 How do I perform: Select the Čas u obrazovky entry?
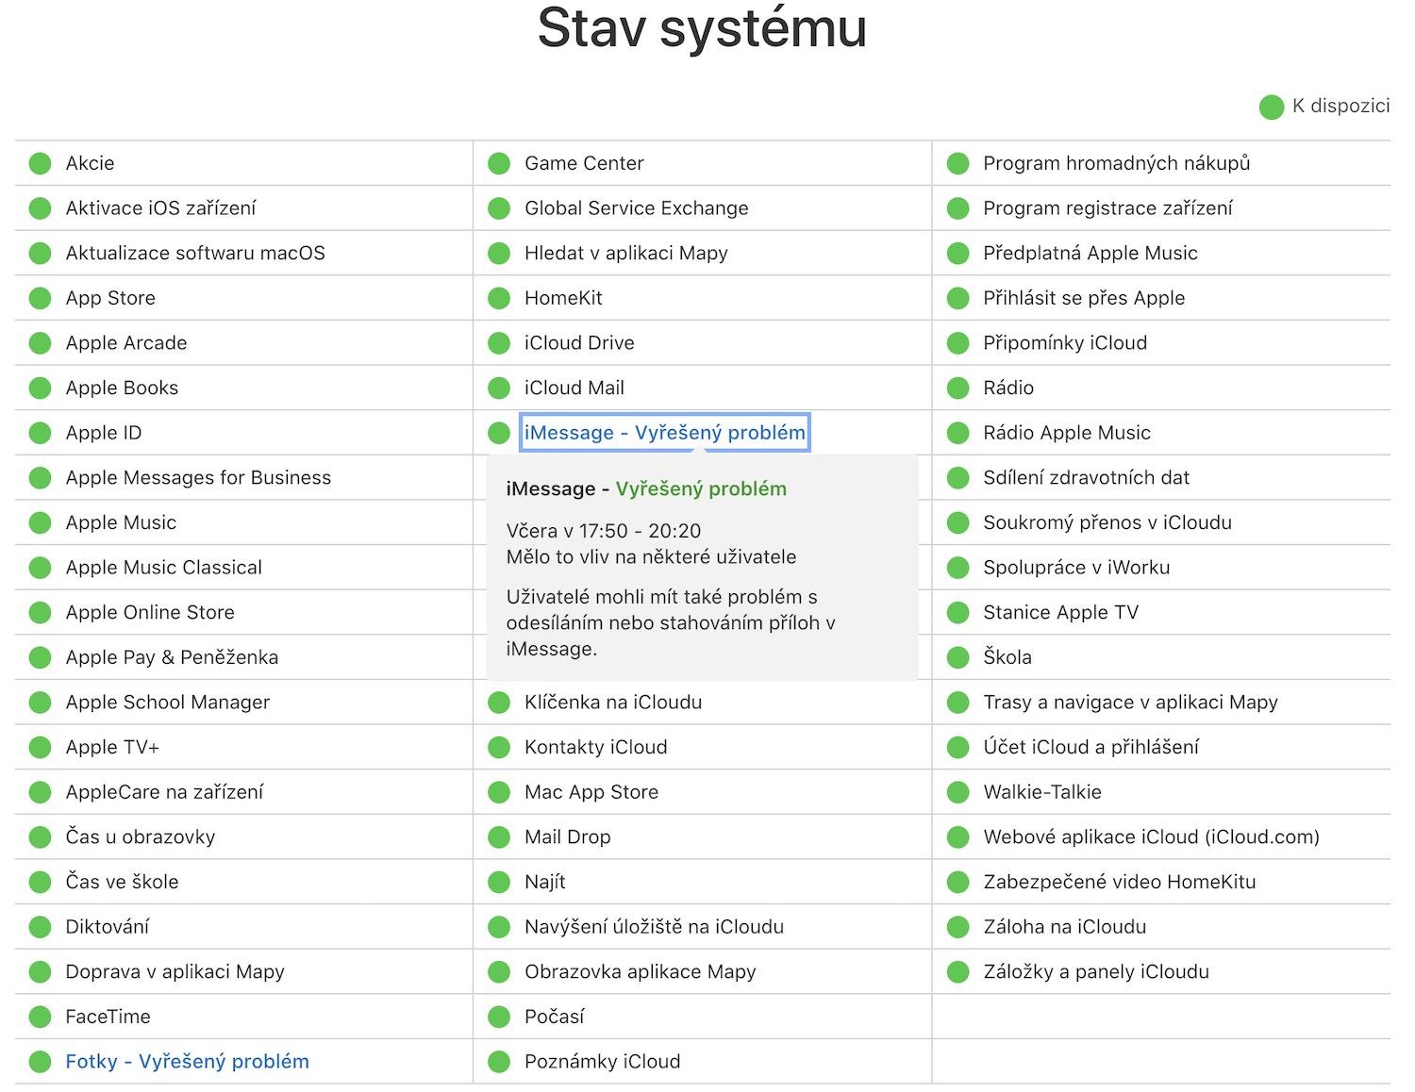tap(141, 837)
